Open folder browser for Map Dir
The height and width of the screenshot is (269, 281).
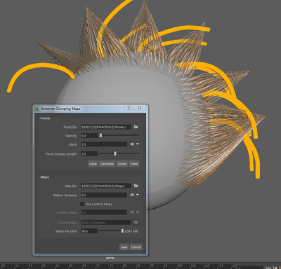[136, 186]
